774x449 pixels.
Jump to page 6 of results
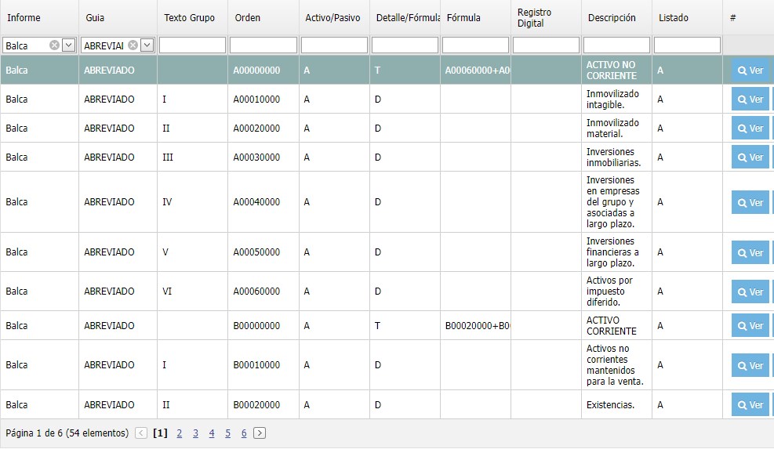[244, 433]
